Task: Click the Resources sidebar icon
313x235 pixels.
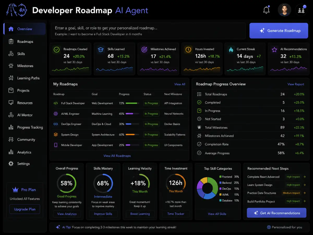Action: click(x=11, y=103)
